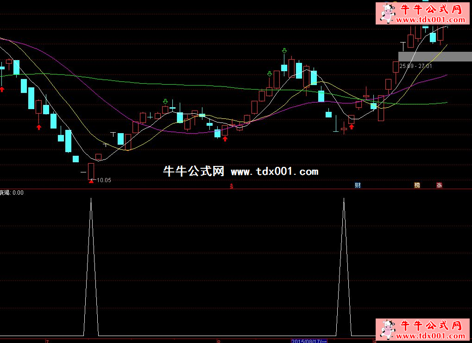The width and height of the screenshot is (472, 343).
Task: Click the topmost green down-arrow sell signal
Action: click(x=284, y=51)
